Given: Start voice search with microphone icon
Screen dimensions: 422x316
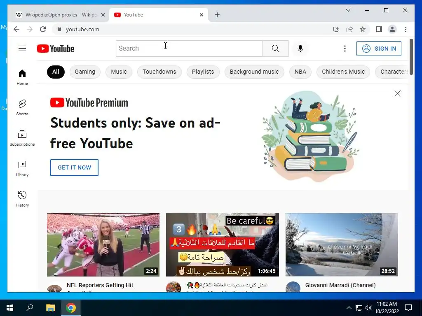Looking at the screenshot, I should click(300, 49).
